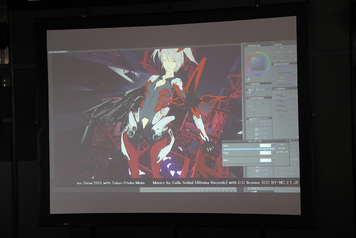The image size is (356, 238).
Task: Select the main drawing color swatch
Action: click(247, 77)
